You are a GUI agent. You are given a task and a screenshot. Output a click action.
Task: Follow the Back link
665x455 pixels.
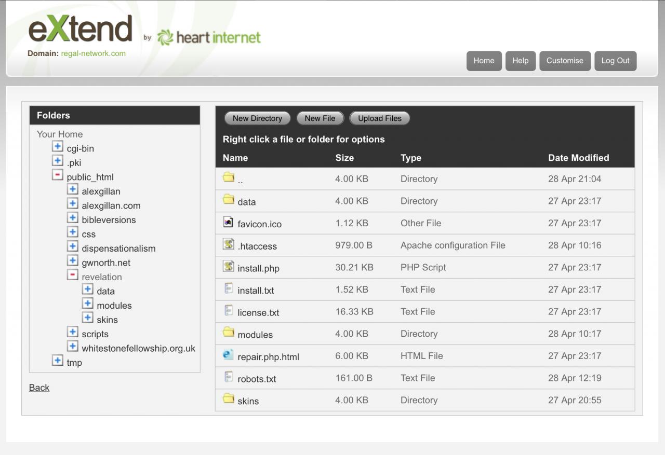[x=39, y=388]
